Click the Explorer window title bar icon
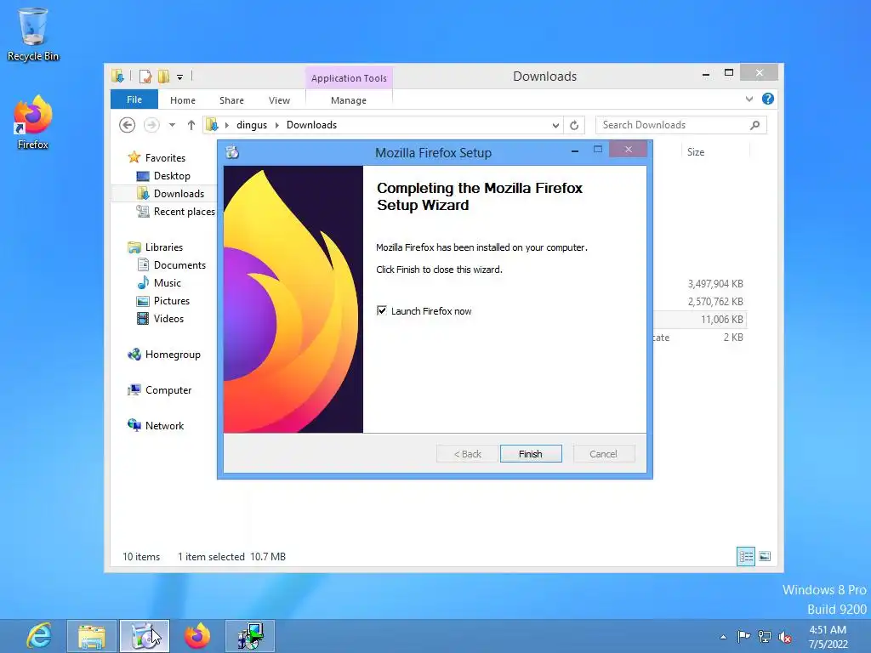The image size is (871, 653). (117, 76)
